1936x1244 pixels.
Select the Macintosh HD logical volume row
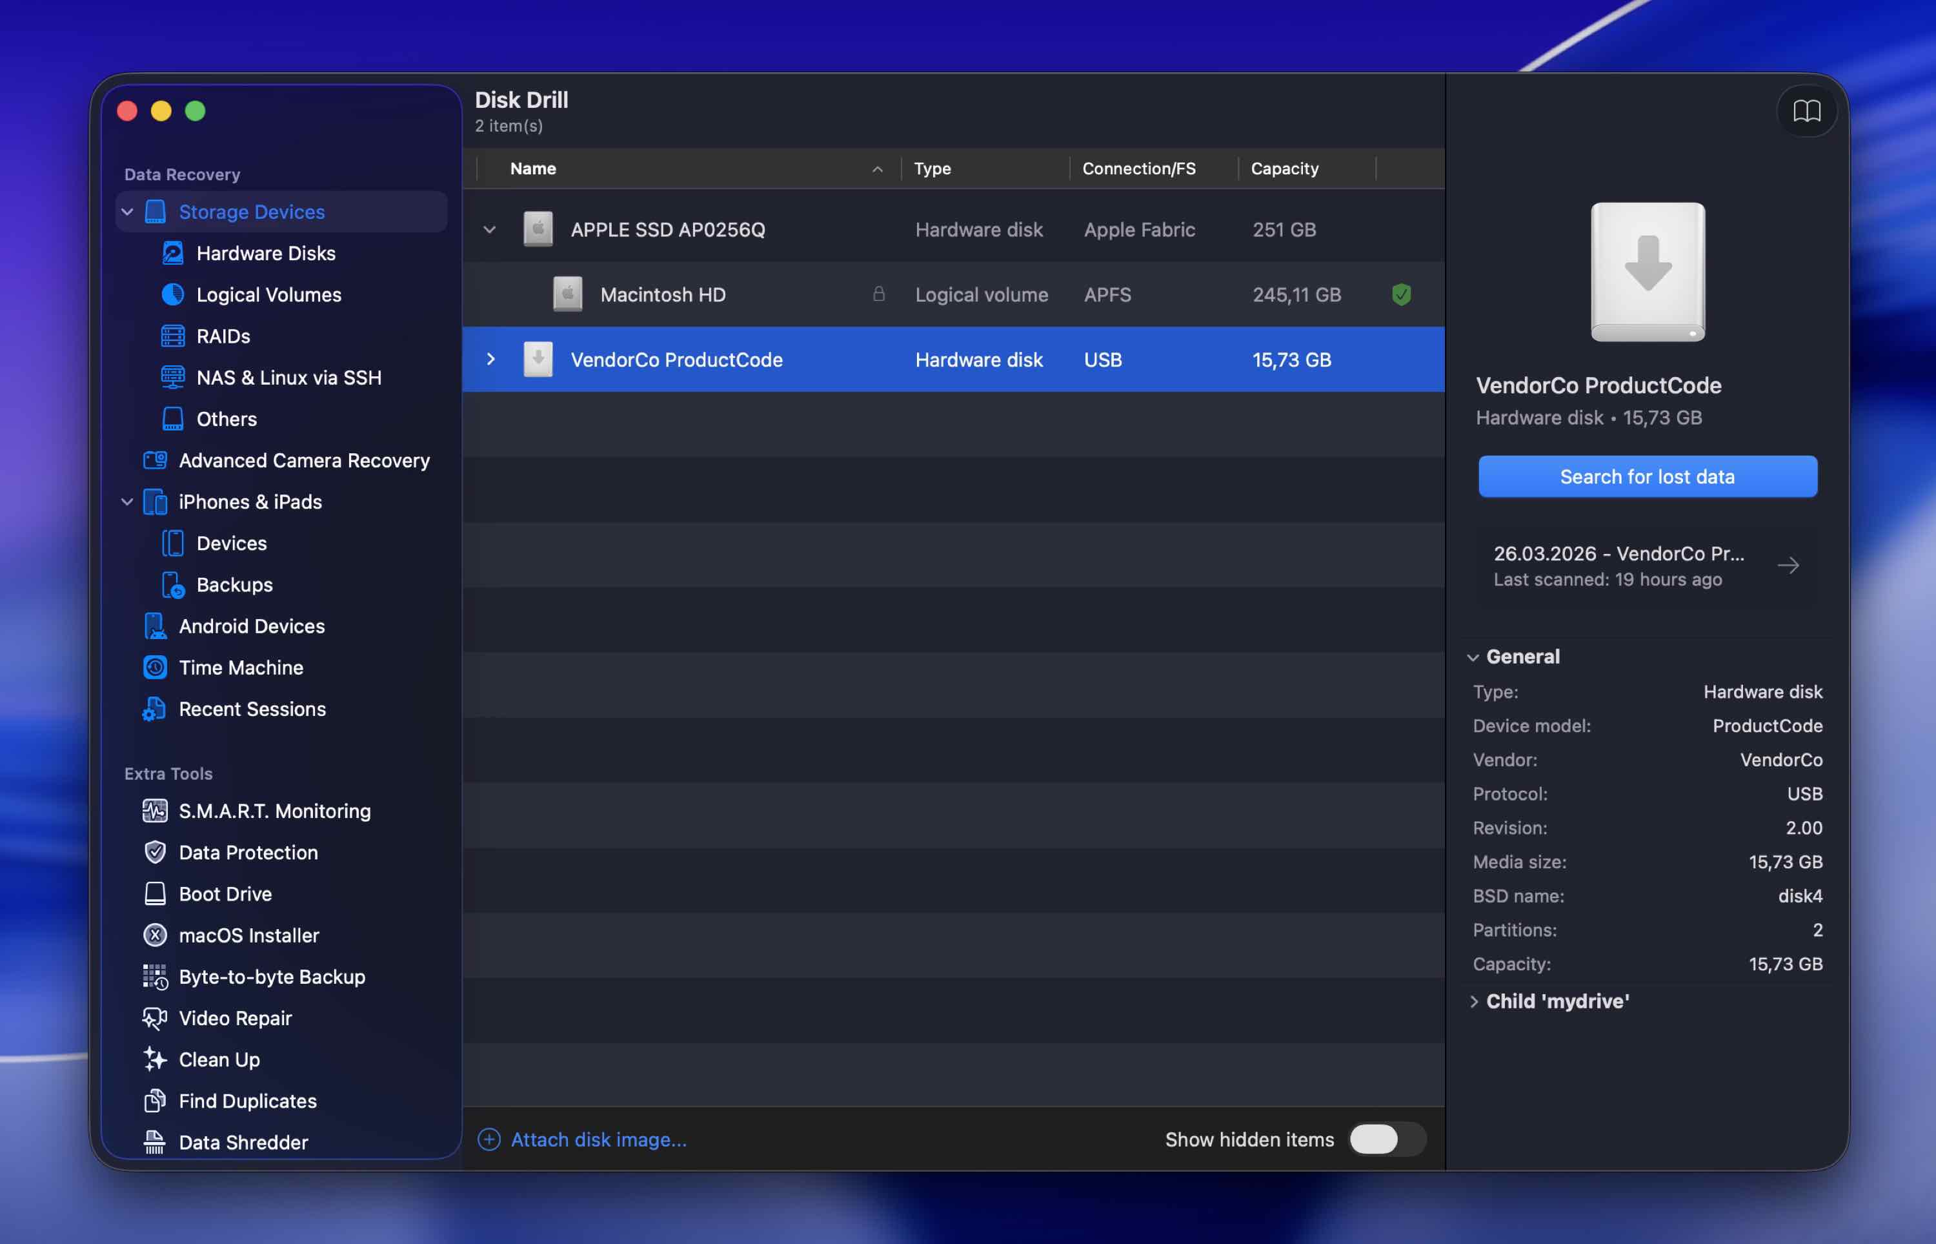point(953,294)
